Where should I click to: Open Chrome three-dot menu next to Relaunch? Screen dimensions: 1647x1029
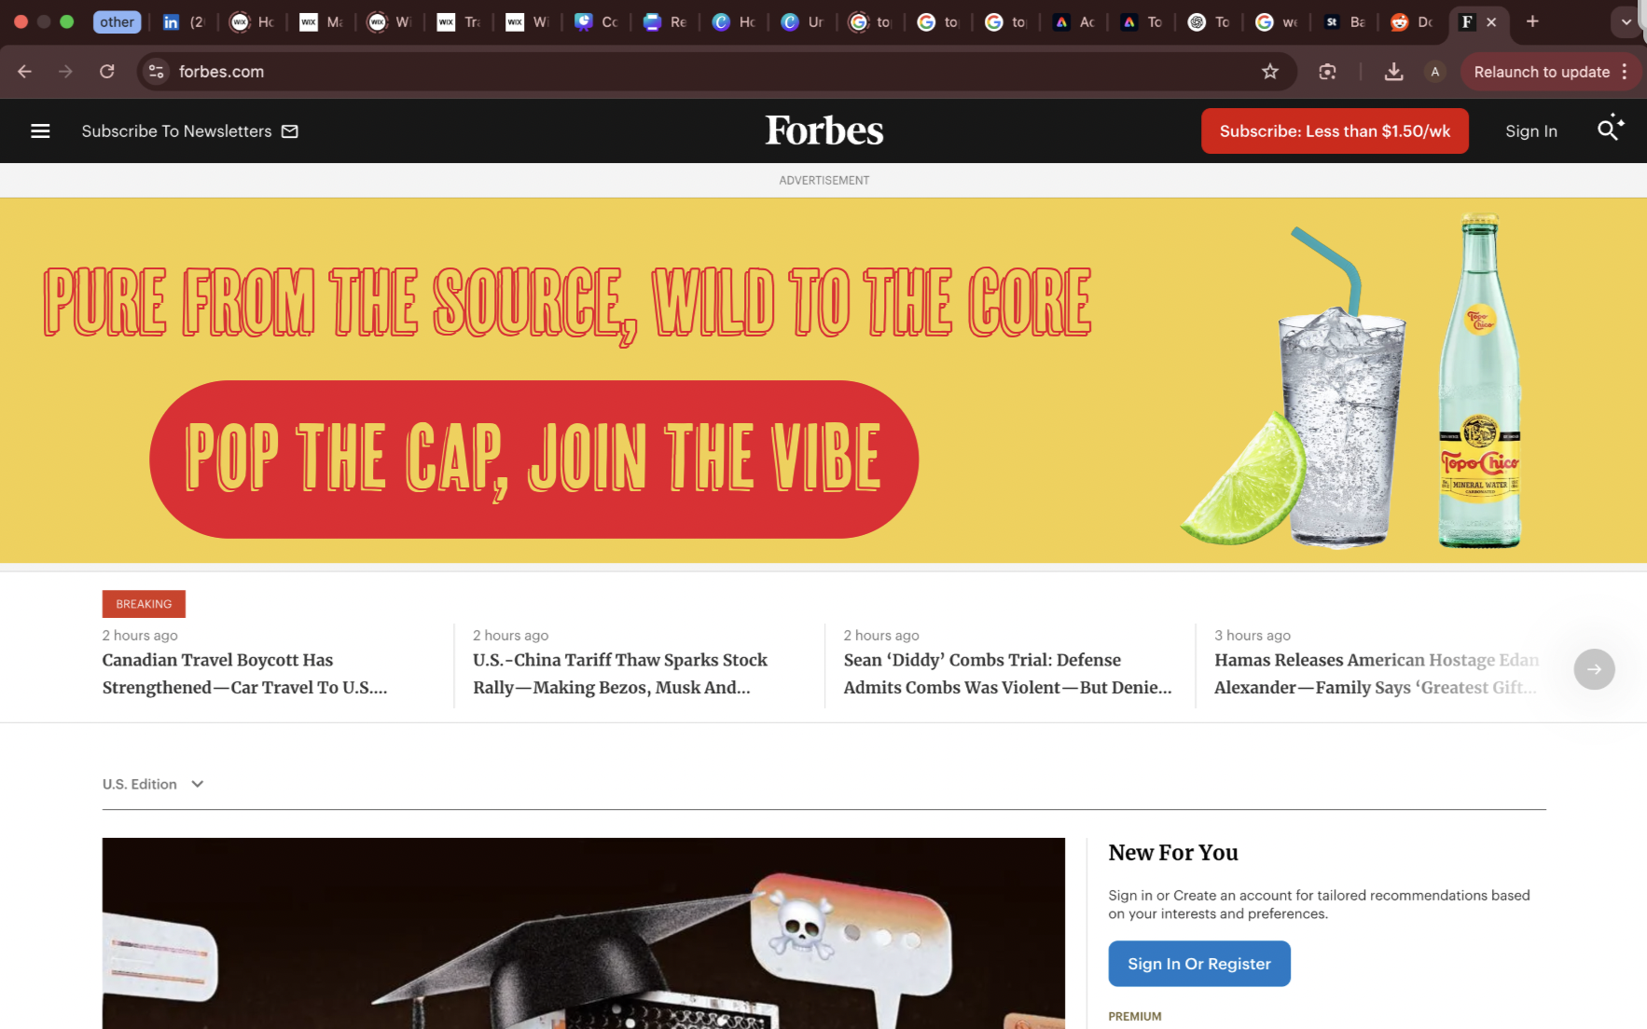pyautogui.click(x=1625, y=72)
